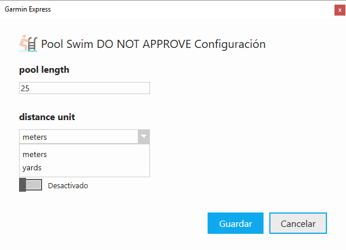This screenshot has height=250, width=346.
Task: Click the distance unit heading label
Action: (47, 117)
